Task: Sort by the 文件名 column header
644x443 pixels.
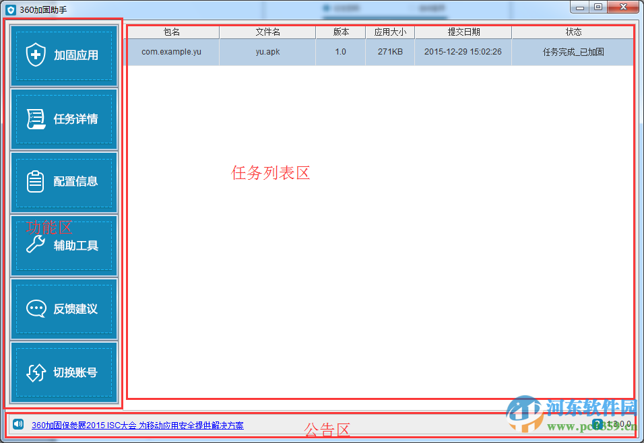Action: point(267,32)
